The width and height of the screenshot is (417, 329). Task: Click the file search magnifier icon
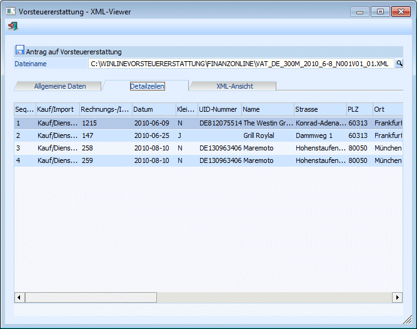(399, 63)
